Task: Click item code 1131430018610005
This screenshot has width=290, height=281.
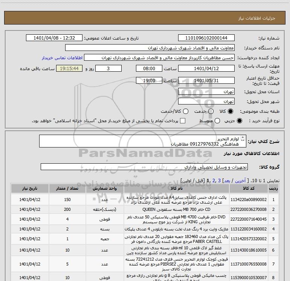Action: click(249, 250)
